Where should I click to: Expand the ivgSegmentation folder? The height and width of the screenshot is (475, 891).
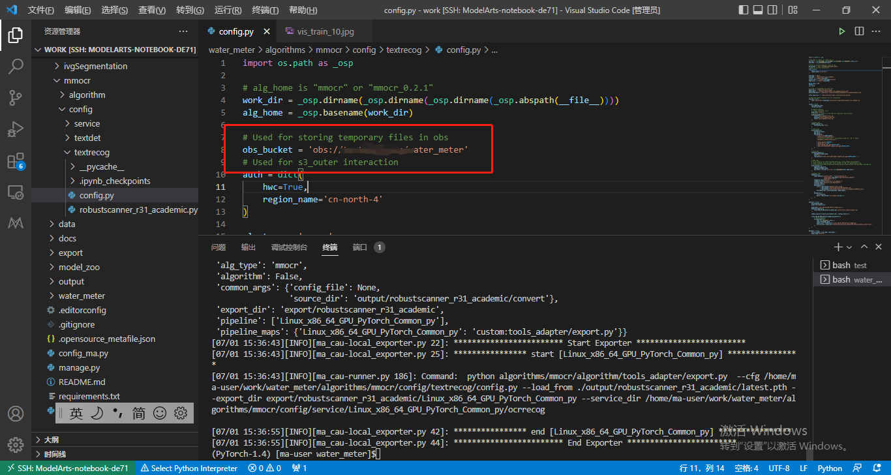(x=115, y=66)
